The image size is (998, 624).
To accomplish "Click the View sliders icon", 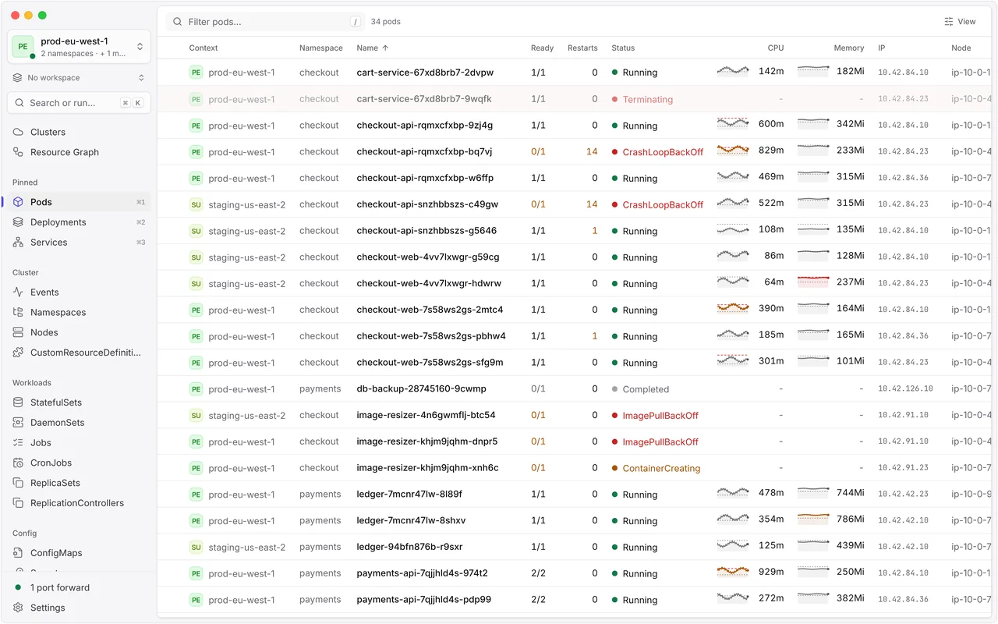I will point(949,22).
